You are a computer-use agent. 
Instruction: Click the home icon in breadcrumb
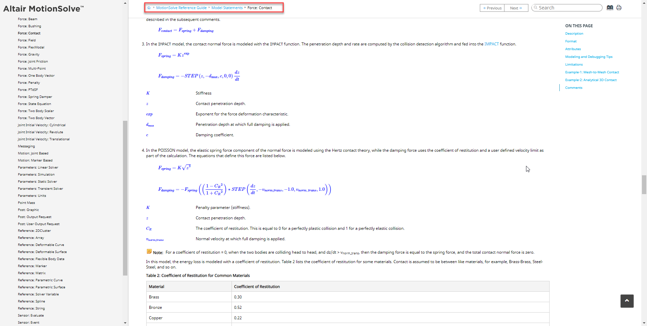pyautogui.click(x=149, y=8)
